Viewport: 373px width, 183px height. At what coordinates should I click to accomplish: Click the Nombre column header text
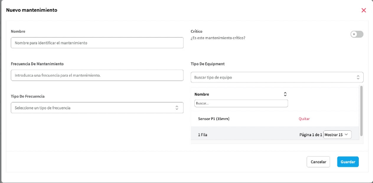202,94
